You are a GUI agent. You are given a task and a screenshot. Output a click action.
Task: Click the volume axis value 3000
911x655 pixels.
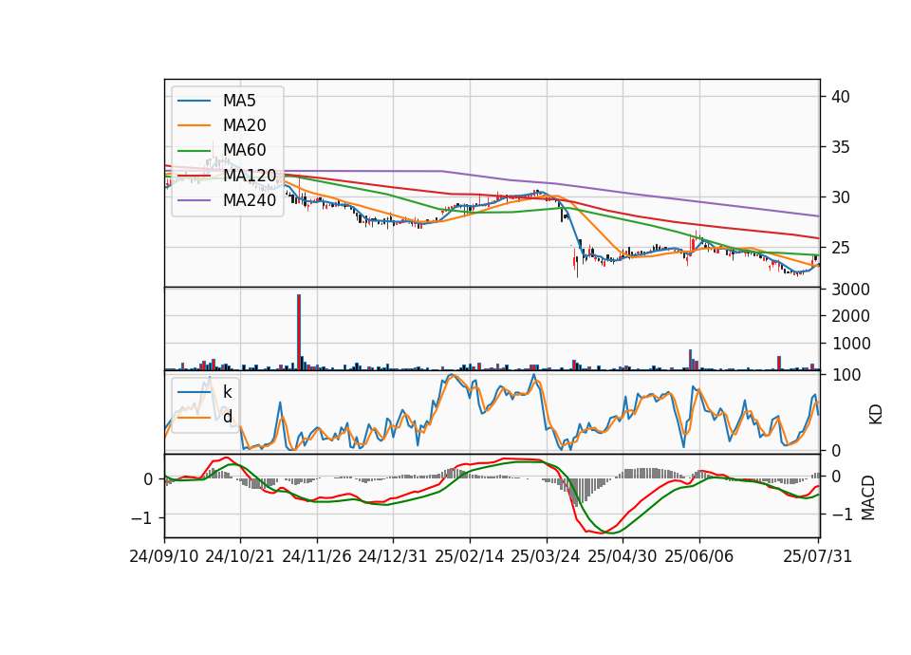tap(850, 290)
